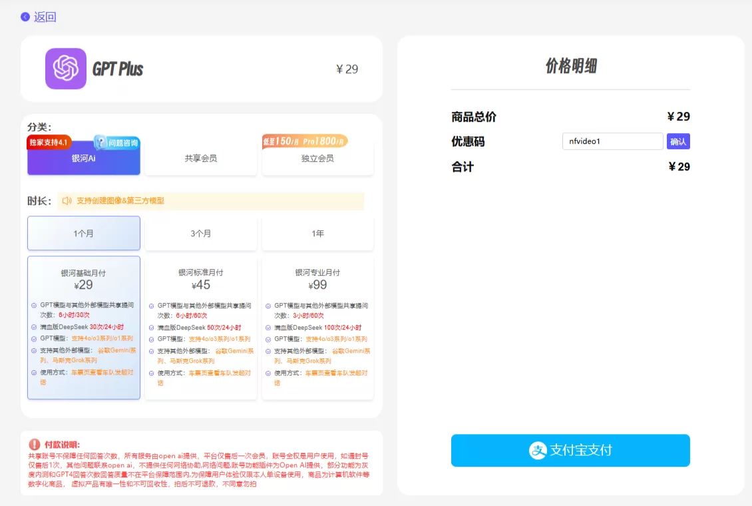Image resolution: width=752 pixels, height=506 pixels.
Task: Choose the 1个月 duration option
Action: tap(83, 233)
